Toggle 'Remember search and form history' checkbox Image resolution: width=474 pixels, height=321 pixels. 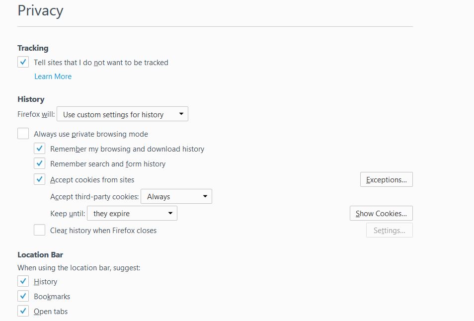click(x=39, y=163)
